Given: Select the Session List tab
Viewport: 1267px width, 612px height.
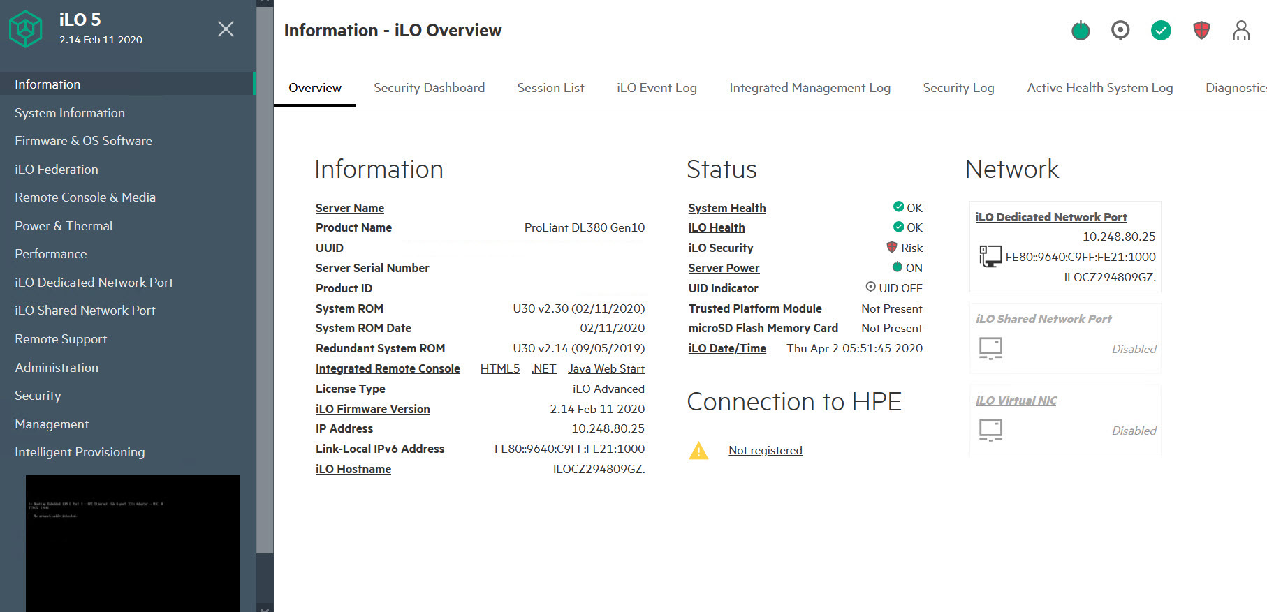Looking at the screenshot, I should pos(550,88).
